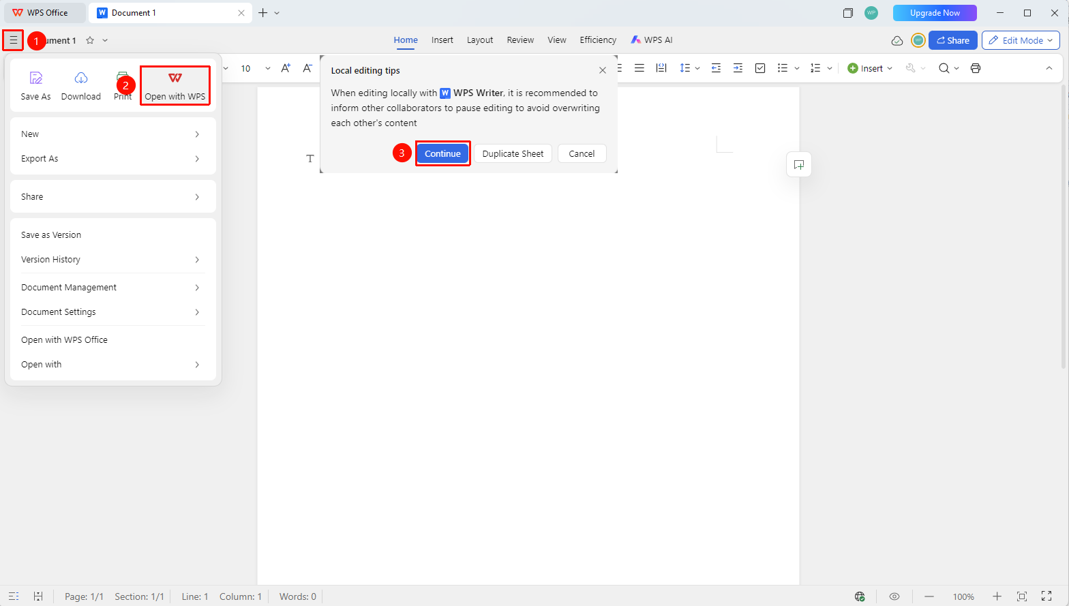Click the Save As icon
1069x606 pixels.
pyautogui.click(x=35, y=78)
